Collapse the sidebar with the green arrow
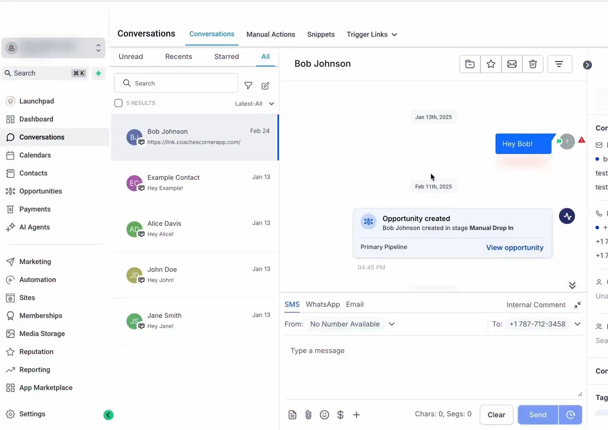 click(x=108, y=415)
